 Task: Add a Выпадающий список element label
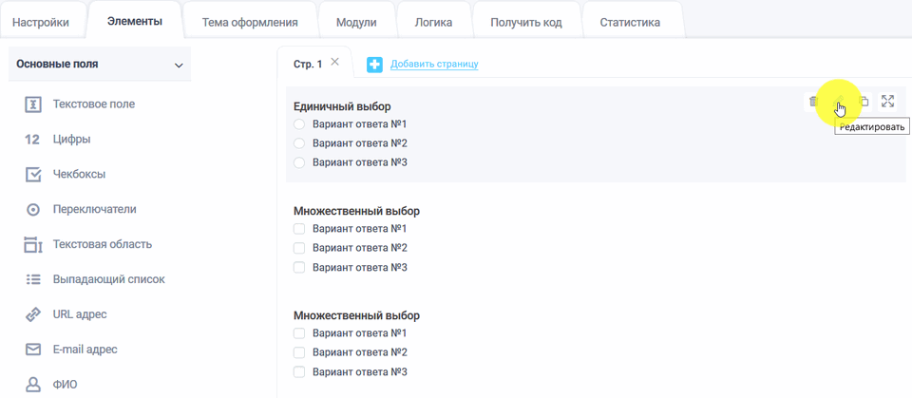(108, 279)
